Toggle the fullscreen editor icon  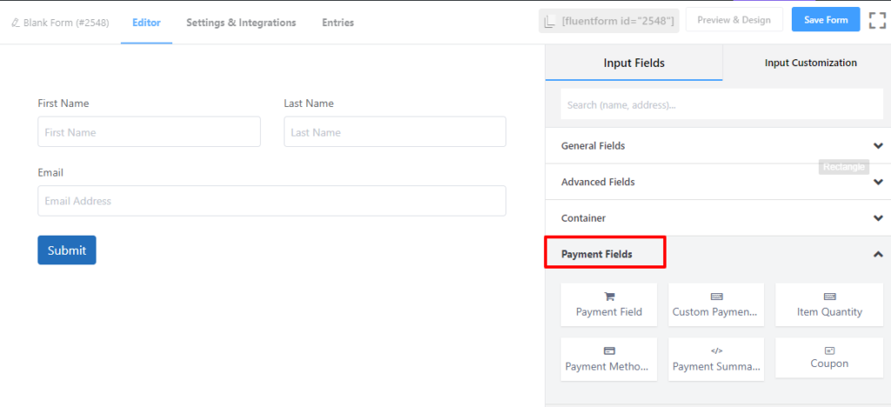click(x=877, y=20)
